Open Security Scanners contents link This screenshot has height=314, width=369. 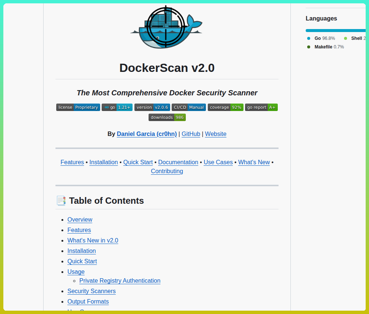pyautogui.click(x=92, y=291)
